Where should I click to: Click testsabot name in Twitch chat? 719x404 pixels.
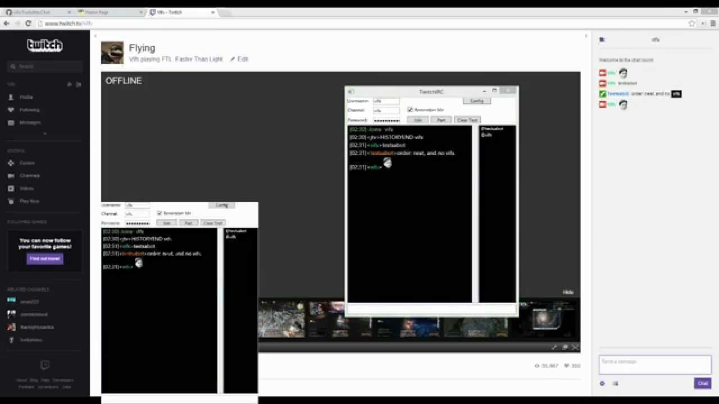[618, 94]
